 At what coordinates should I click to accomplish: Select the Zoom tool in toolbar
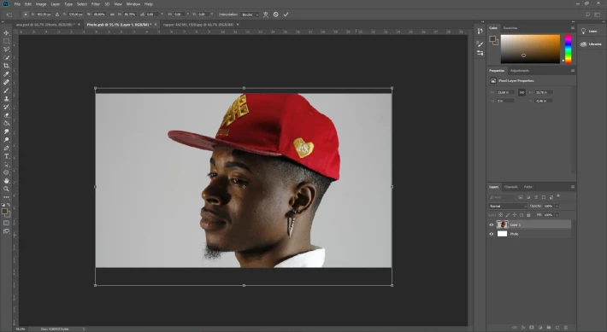[x=6, y=189]
